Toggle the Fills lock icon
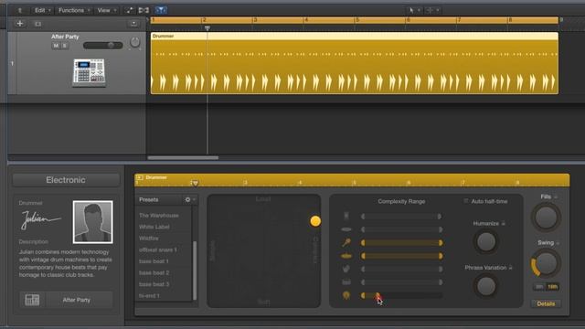 (x=556, y=196)
